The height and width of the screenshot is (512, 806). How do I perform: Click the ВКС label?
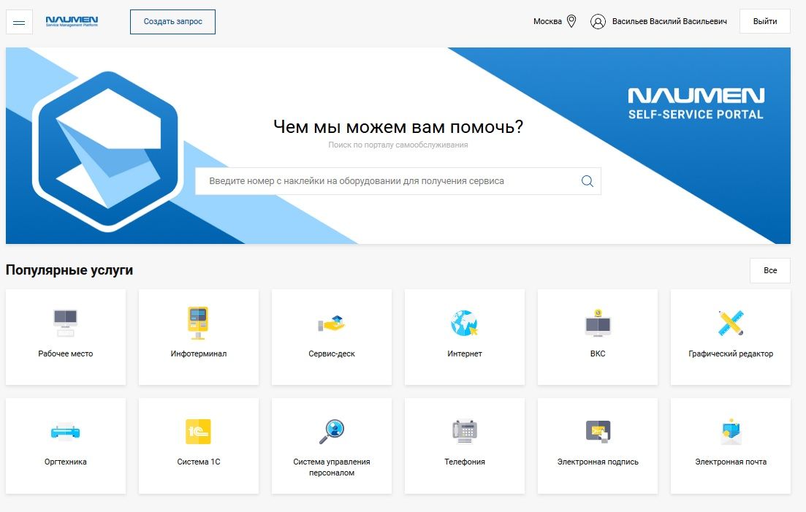point(598,354)
